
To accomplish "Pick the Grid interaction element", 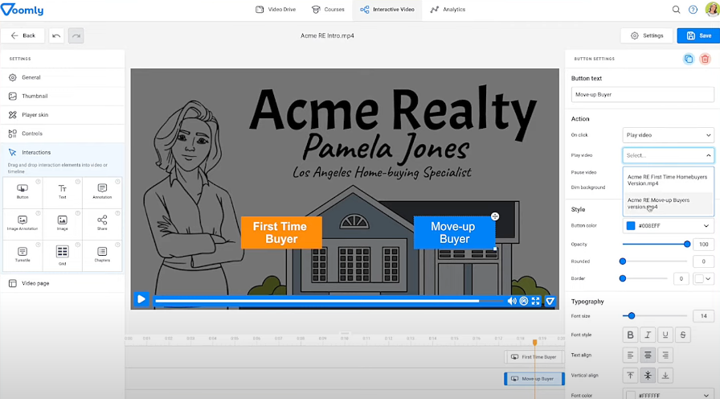I will [x=62, y=254].
